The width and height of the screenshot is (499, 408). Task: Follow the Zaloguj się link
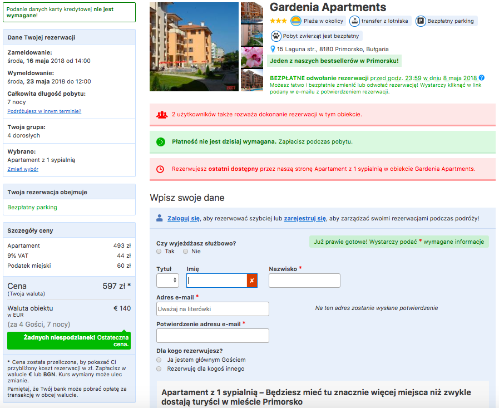(184, 219)
